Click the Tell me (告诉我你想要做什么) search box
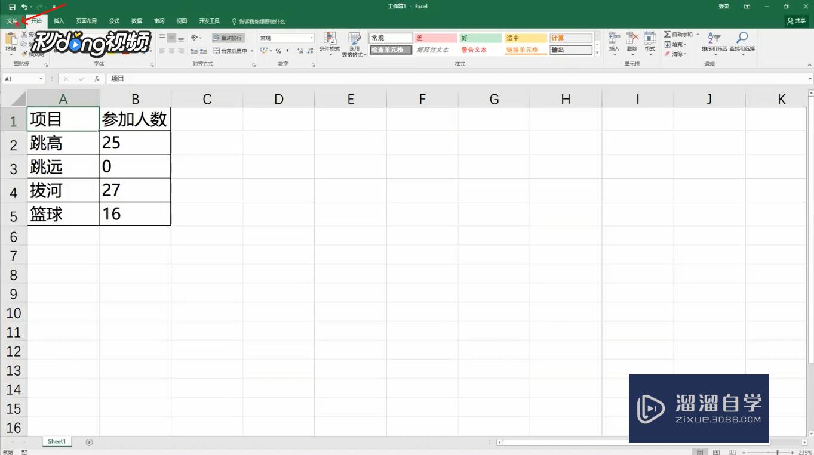814x455 pixels. pyautogui.click(x=258, y=21)
